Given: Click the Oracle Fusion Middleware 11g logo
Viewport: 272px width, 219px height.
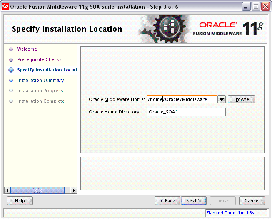Looking at the screenshot, I should coord(228,29).
